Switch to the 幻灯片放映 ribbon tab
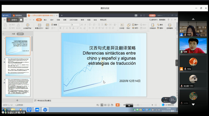This screenshot has width=209, height=116. tap(73, 20)
